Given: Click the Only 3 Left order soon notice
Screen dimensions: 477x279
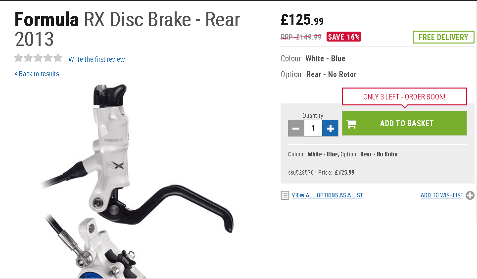Looking at the screenshot, I should coord(404,97).
